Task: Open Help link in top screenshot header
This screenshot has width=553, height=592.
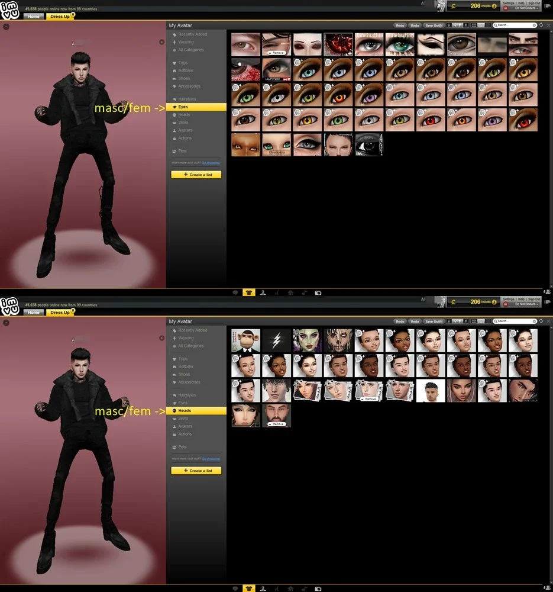Action: point(521,3)
